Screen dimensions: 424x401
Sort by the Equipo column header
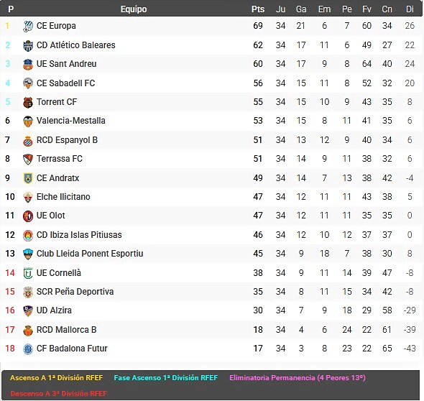(x=134, y=9)
